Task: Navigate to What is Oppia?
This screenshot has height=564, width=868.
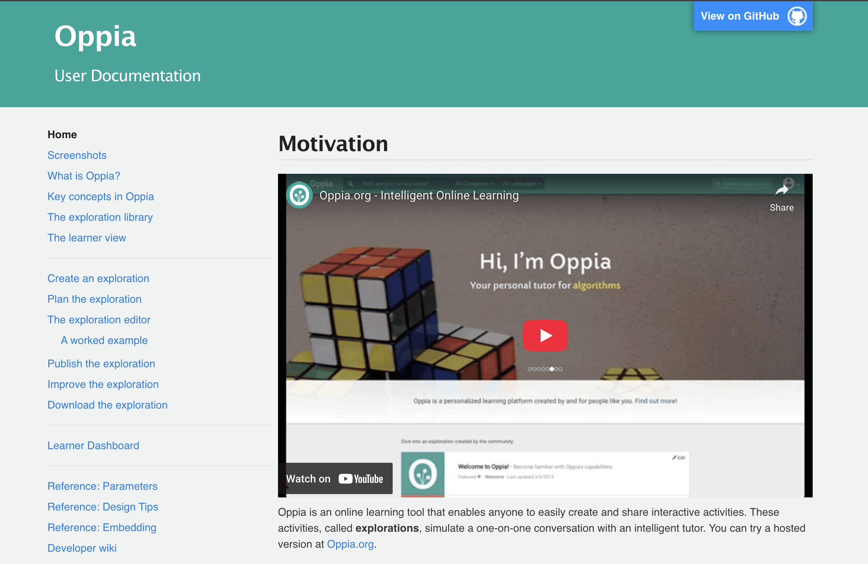Action: pos(84,176)
